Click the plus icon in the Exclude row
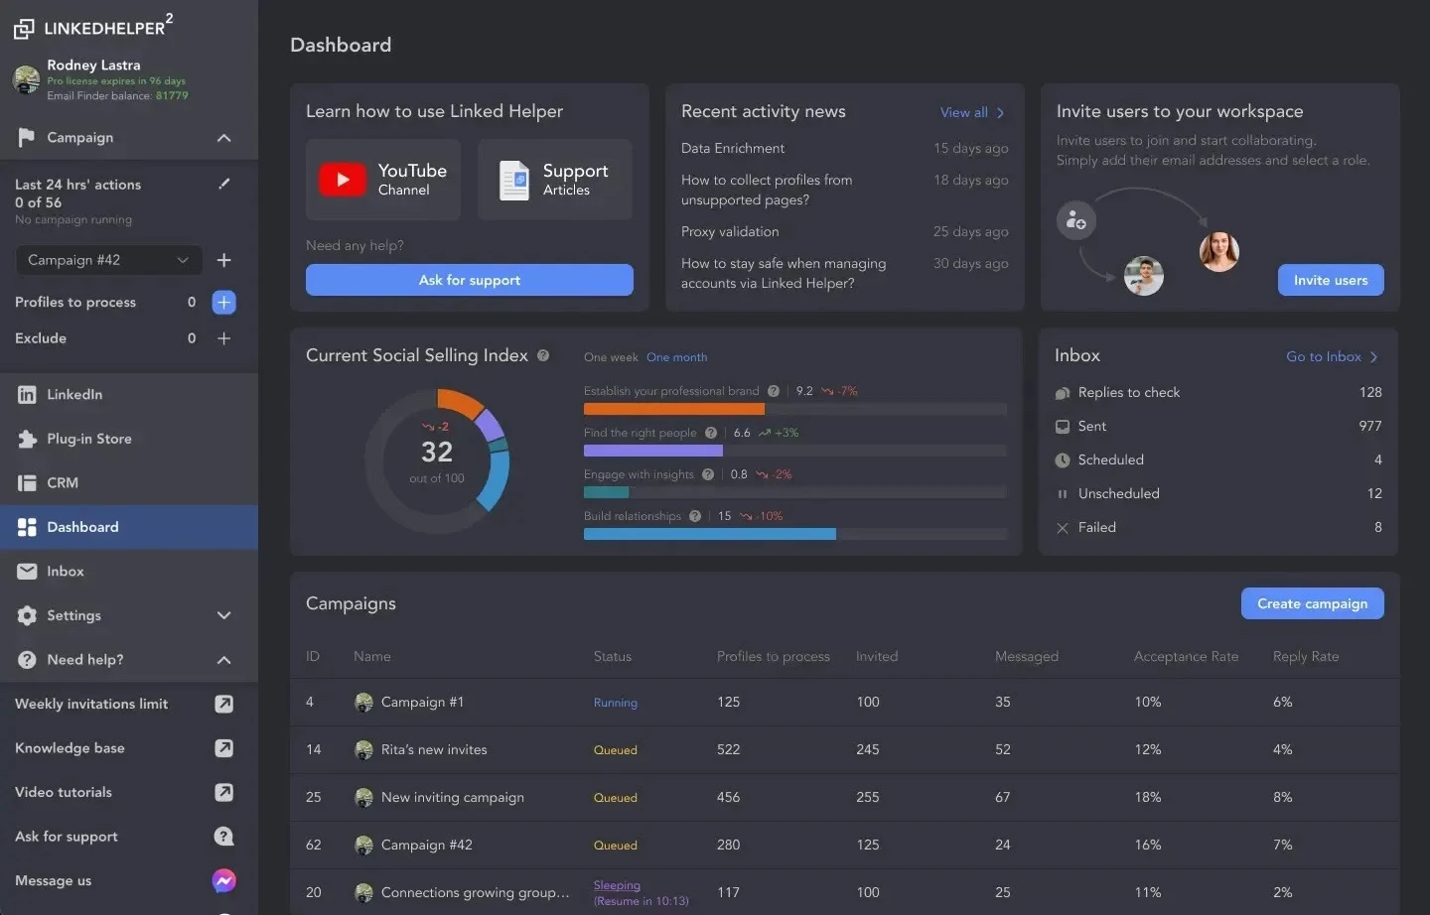 tap(224, 338)
